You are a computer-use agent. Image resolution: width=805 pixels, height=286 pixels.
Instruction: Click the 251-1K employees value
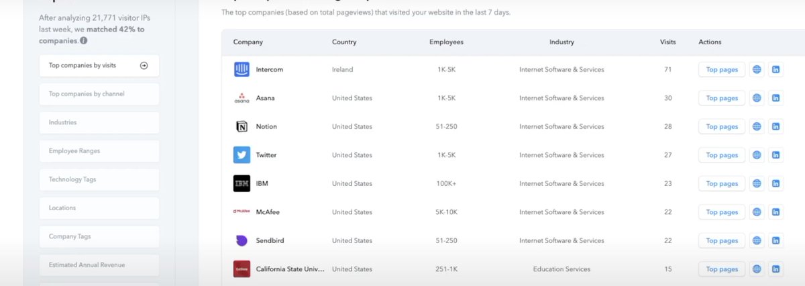446,269
